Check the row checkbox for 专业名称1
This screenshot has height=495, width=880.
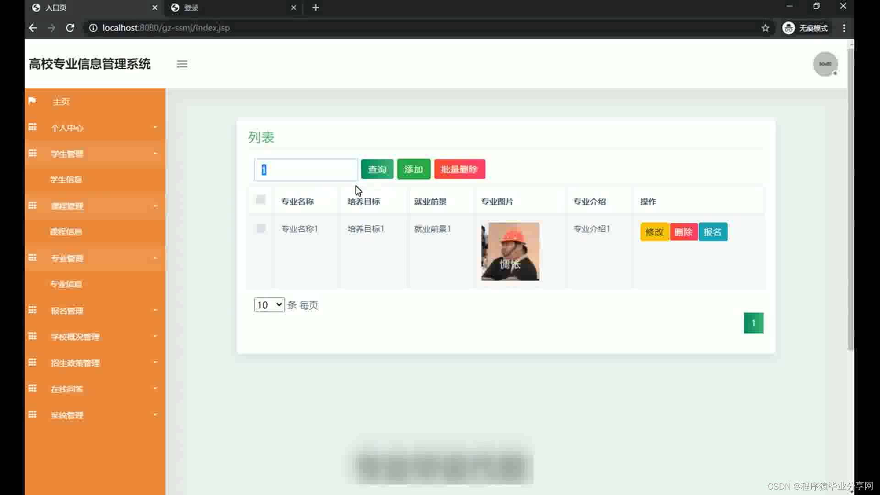point(260,228)
